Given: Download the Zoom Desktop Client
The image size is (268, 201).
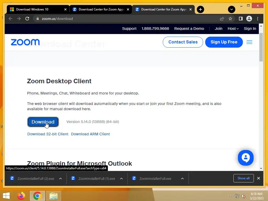Looking at the screenshot, I should (x=43, y=122).
